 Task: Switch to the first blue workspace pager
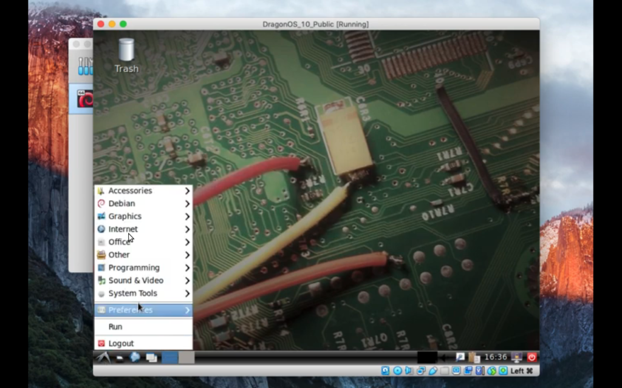tap(170, 358)
